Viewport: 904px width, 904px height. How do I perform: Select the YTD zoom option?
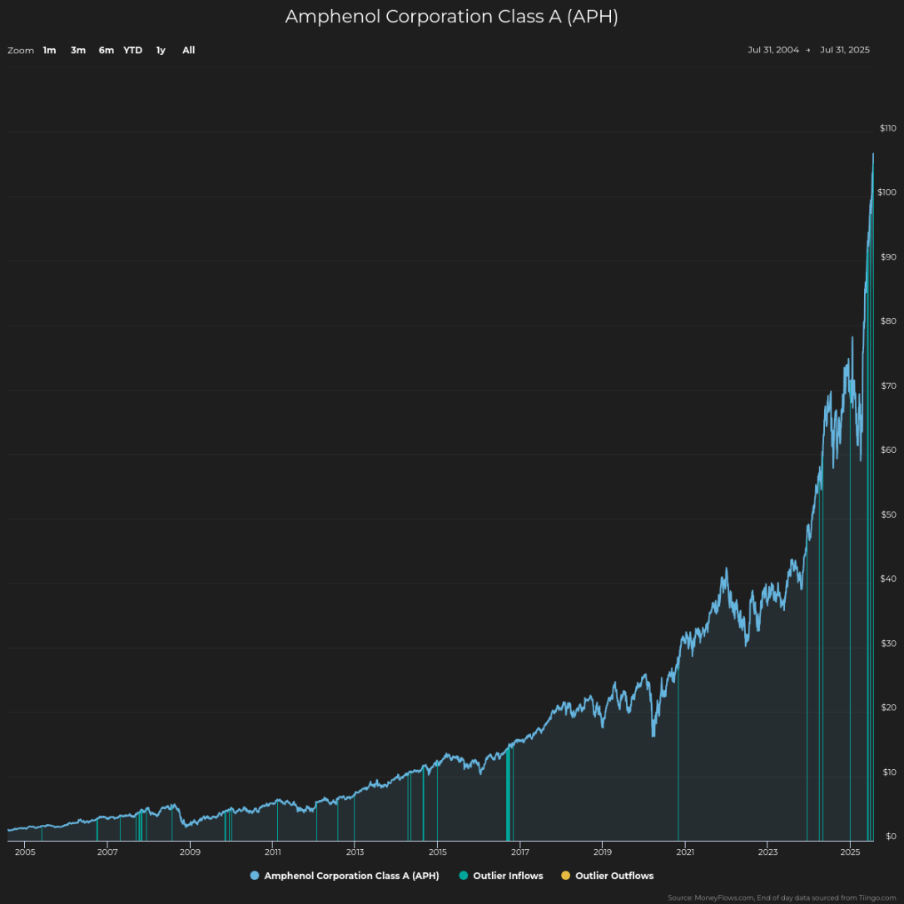pos(132,50)
